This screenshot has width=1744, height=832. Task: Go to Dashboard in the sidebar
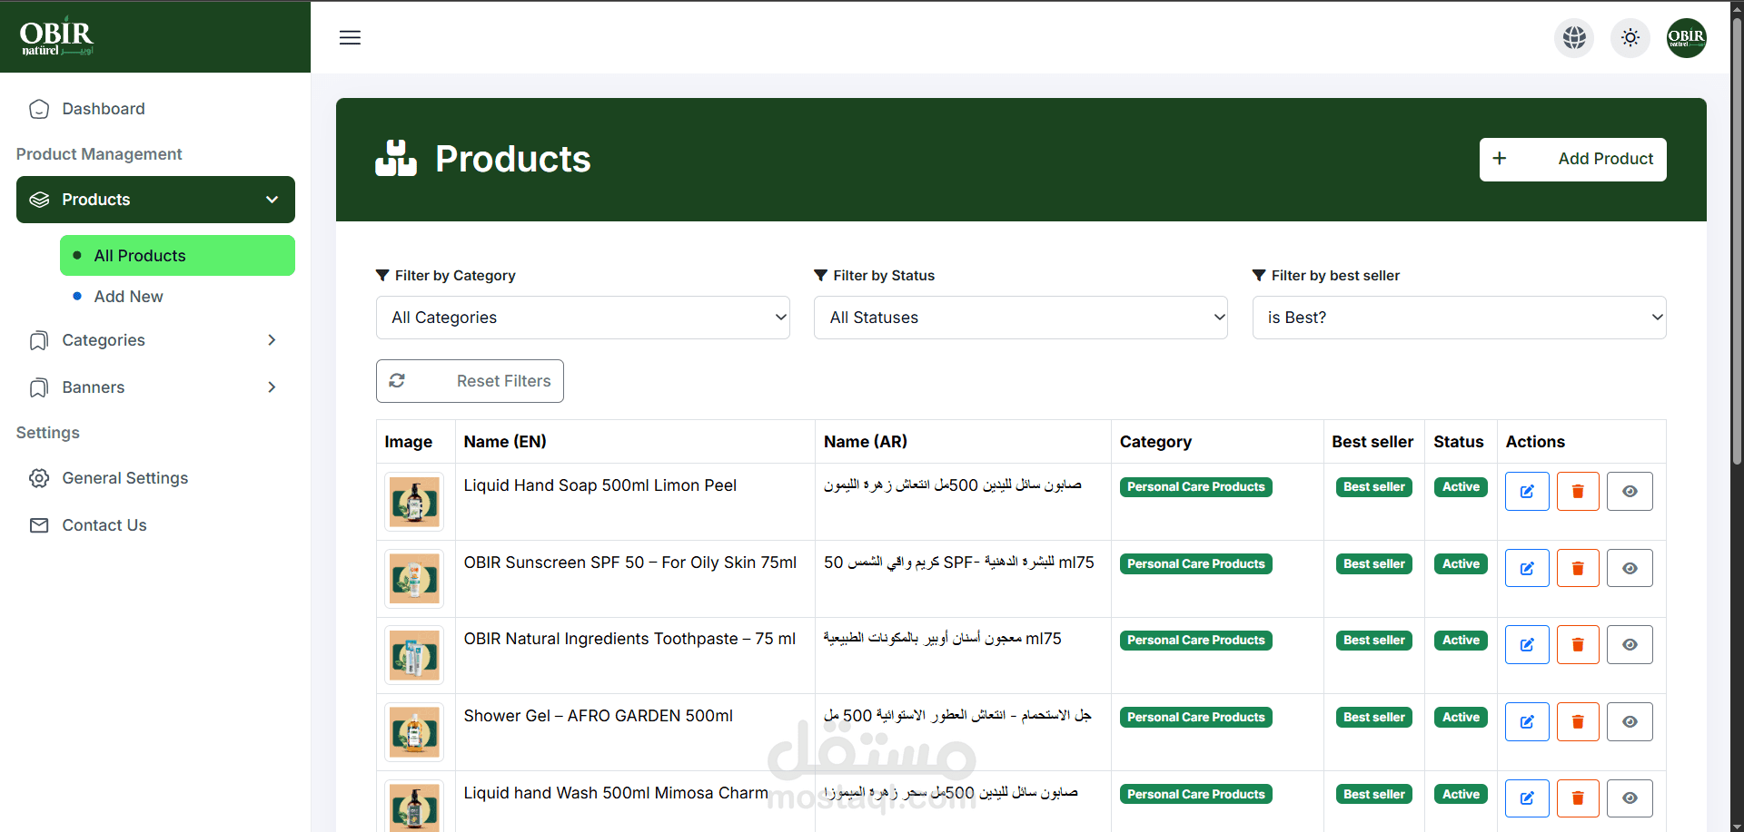click(155, 109)
